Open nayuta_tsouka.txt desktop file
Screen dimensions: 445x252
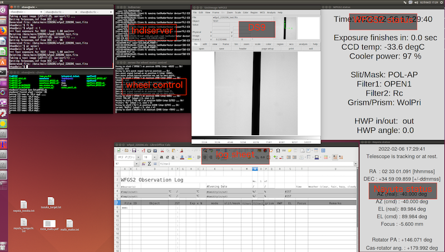click(24, 205)
